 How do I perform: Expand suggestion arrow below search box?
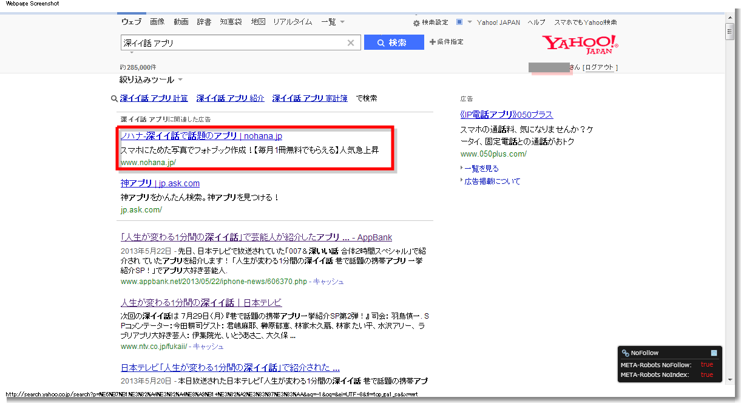point(132,53)
